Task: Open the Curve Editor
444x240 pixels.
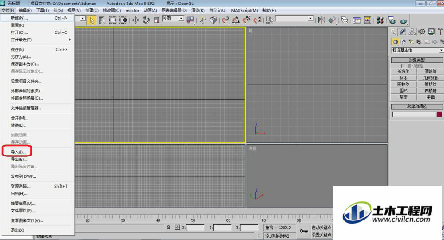Action: tap(357, 20)
